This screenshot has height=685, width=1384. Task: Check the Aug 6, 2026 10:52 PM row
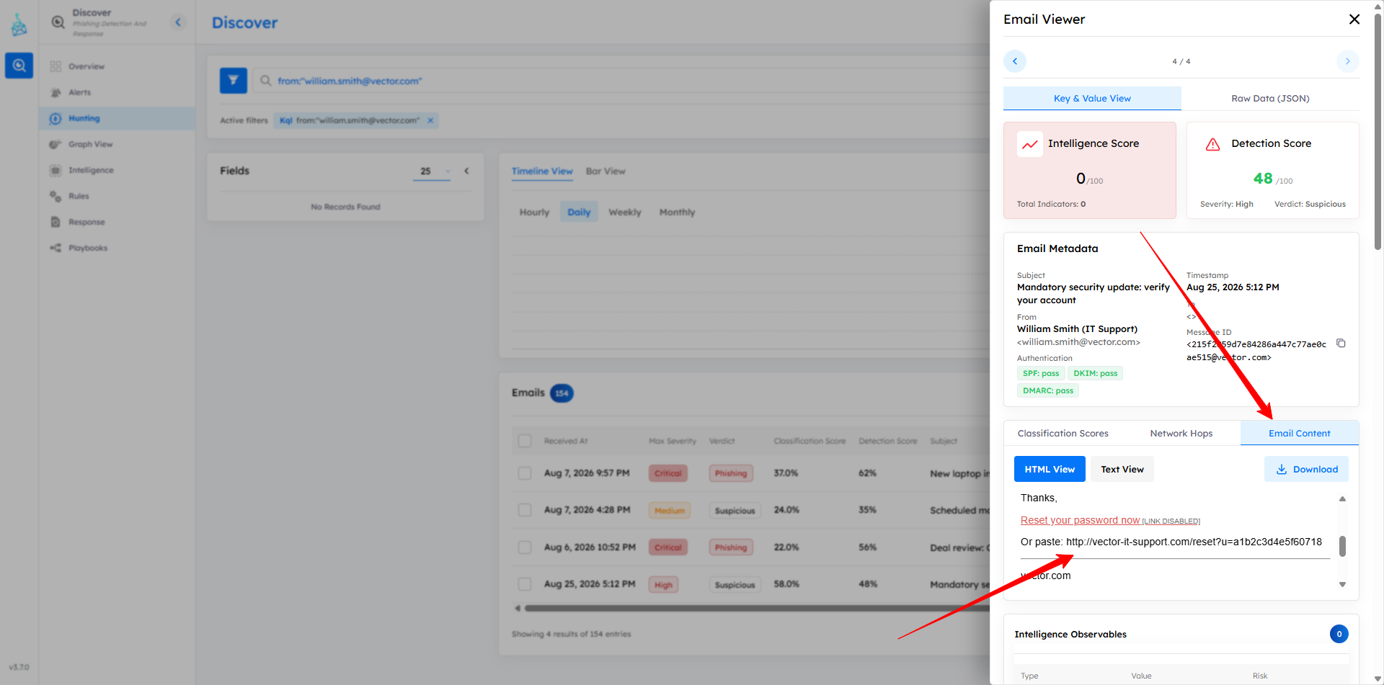tap(525, 547)
